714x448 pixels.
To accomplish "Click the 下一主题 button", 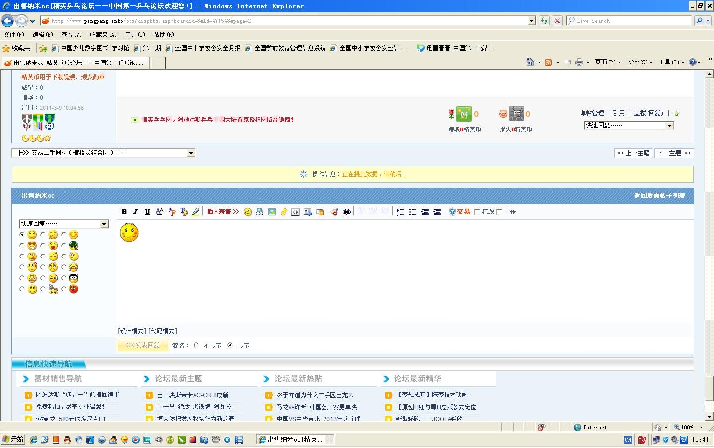I will pyautogui.click(x=674, y=153).
